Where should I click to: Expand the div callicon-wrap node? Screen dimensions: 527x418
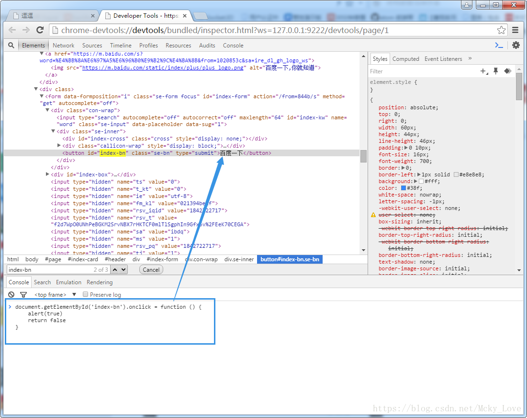(59, 145)
